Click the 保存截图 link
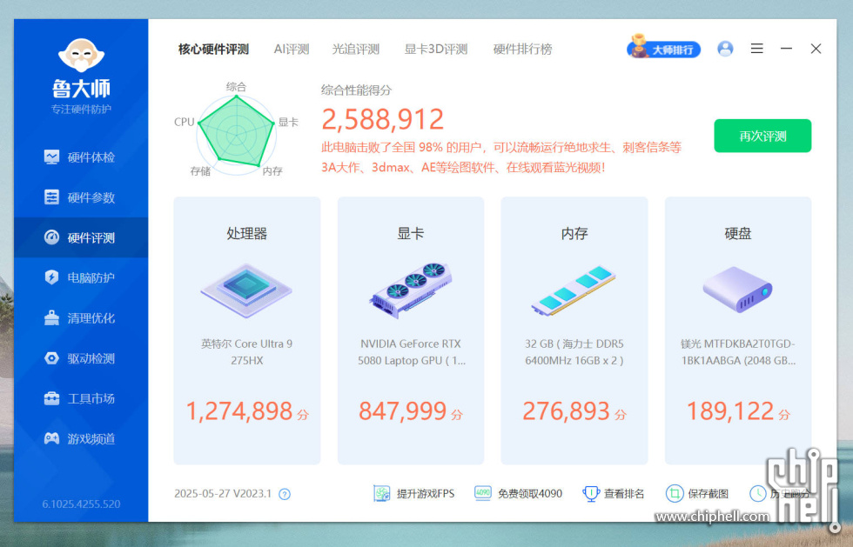The width and height of the screenshot is (853, 547). coord(697,493)
